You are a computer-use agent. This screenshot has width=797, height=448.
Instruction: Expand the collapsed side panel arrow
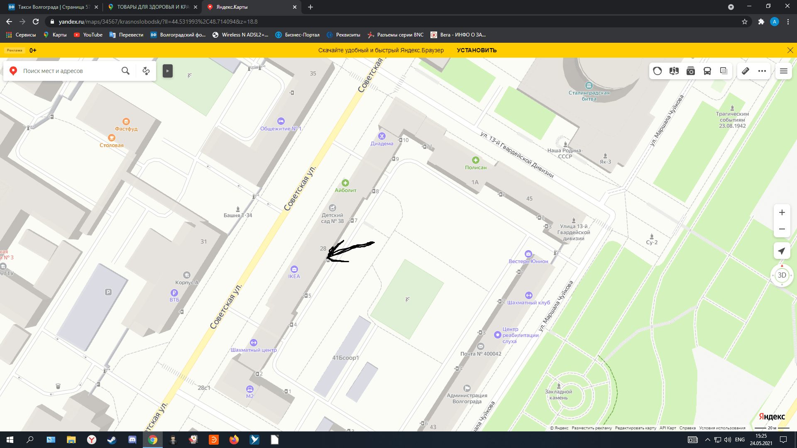[x=167, y=71]
